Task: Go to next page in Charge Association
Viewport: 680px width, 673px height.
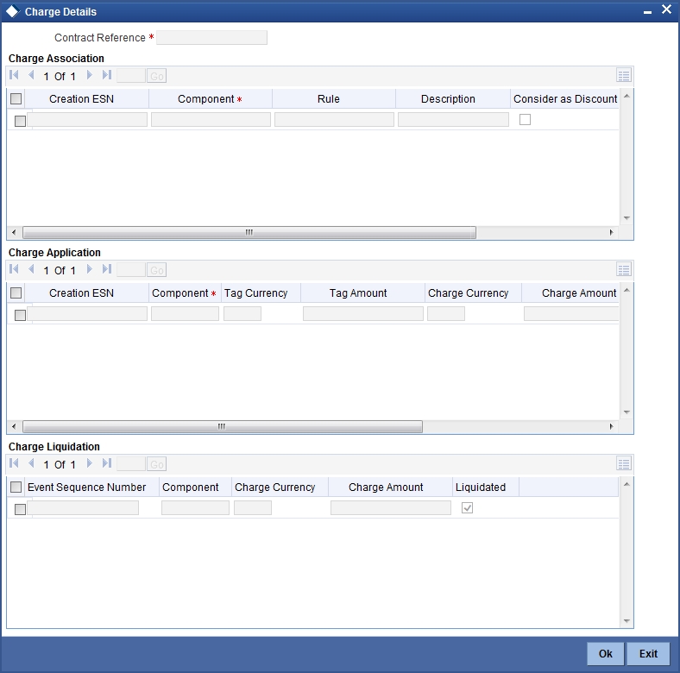Action: coord(90,75)
